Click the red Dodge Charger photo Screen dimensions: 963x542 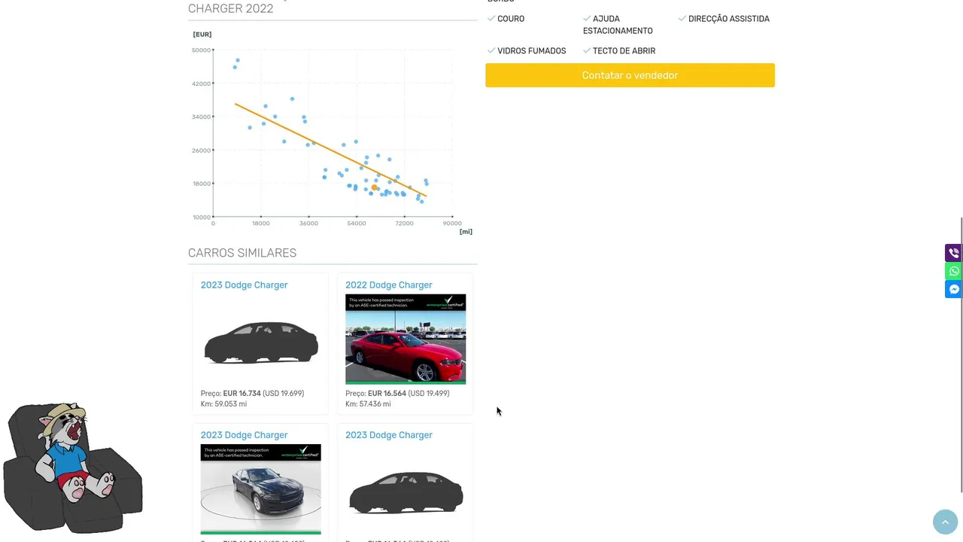(x=406, y=339)
